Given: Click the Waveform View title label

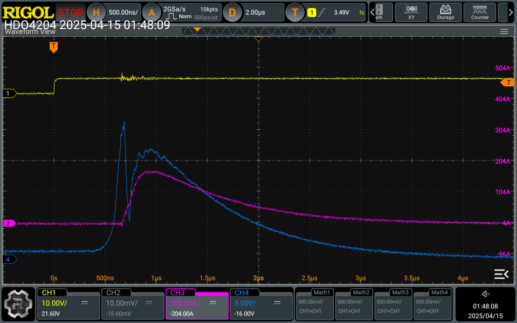Looking at the screenshot, I should [x=30, y=32].
